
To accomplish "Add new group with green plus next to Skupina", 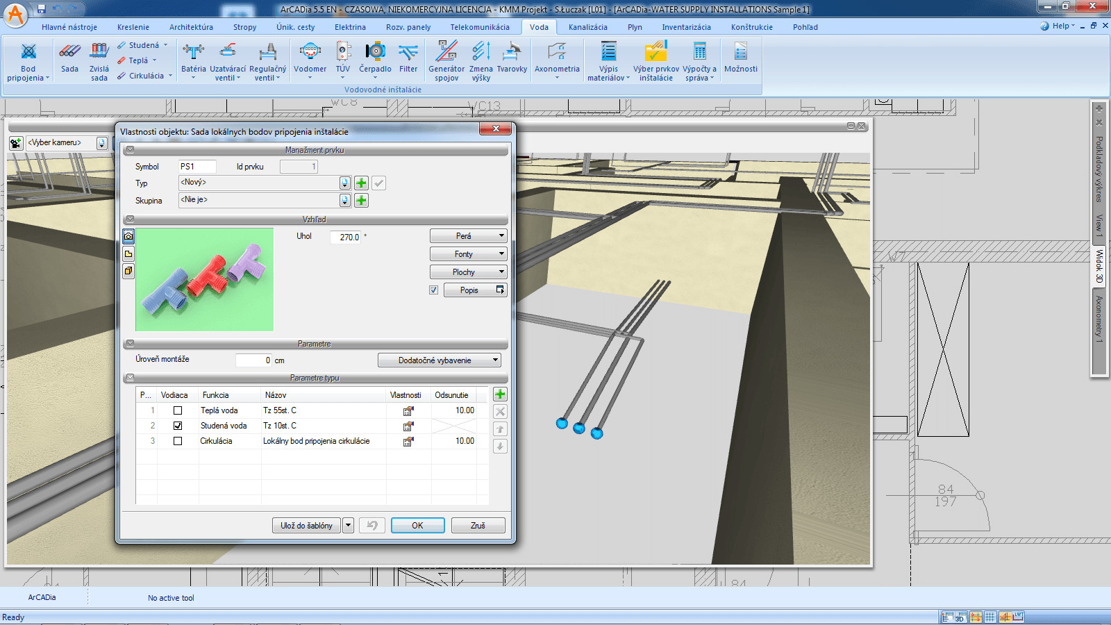I will click(x=361, y=200).
